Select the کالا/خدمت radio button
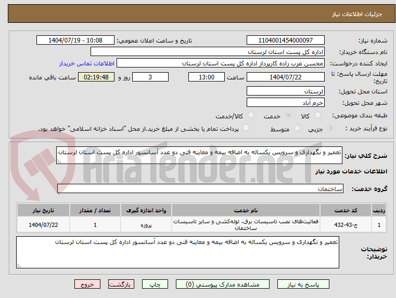Viewport: 396px width, 298px height. tap(251, 115)
